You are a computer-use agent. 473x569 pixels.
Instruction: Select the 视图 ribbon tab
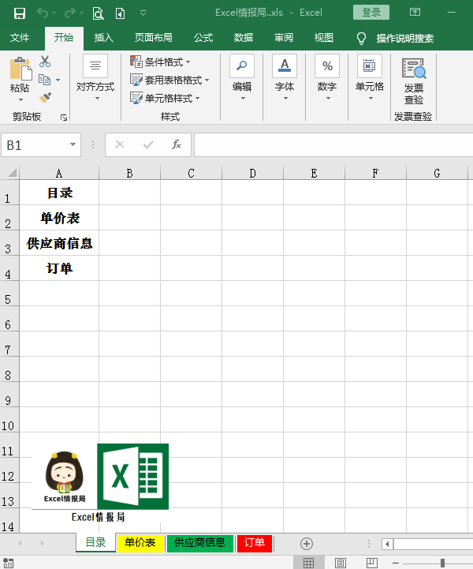(324, 38)
